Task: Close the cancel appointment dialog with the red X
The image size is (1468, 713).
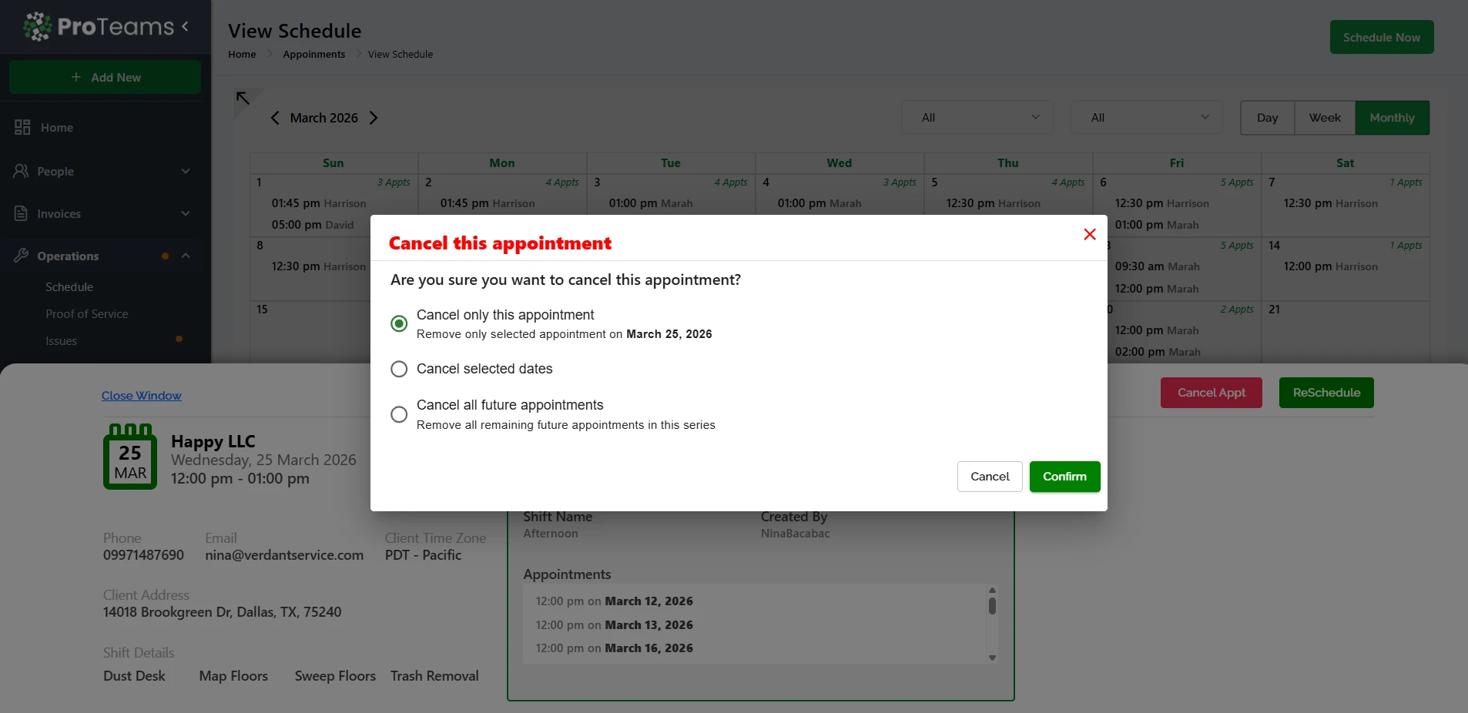Action: (1089, 234)
